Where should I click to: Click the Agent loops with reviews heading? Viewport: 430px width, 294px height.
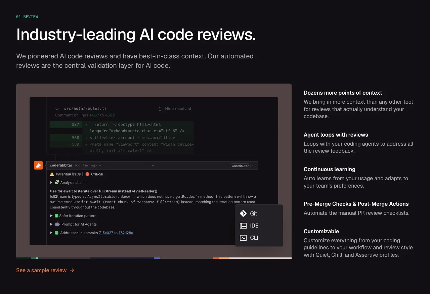point(336,135)
